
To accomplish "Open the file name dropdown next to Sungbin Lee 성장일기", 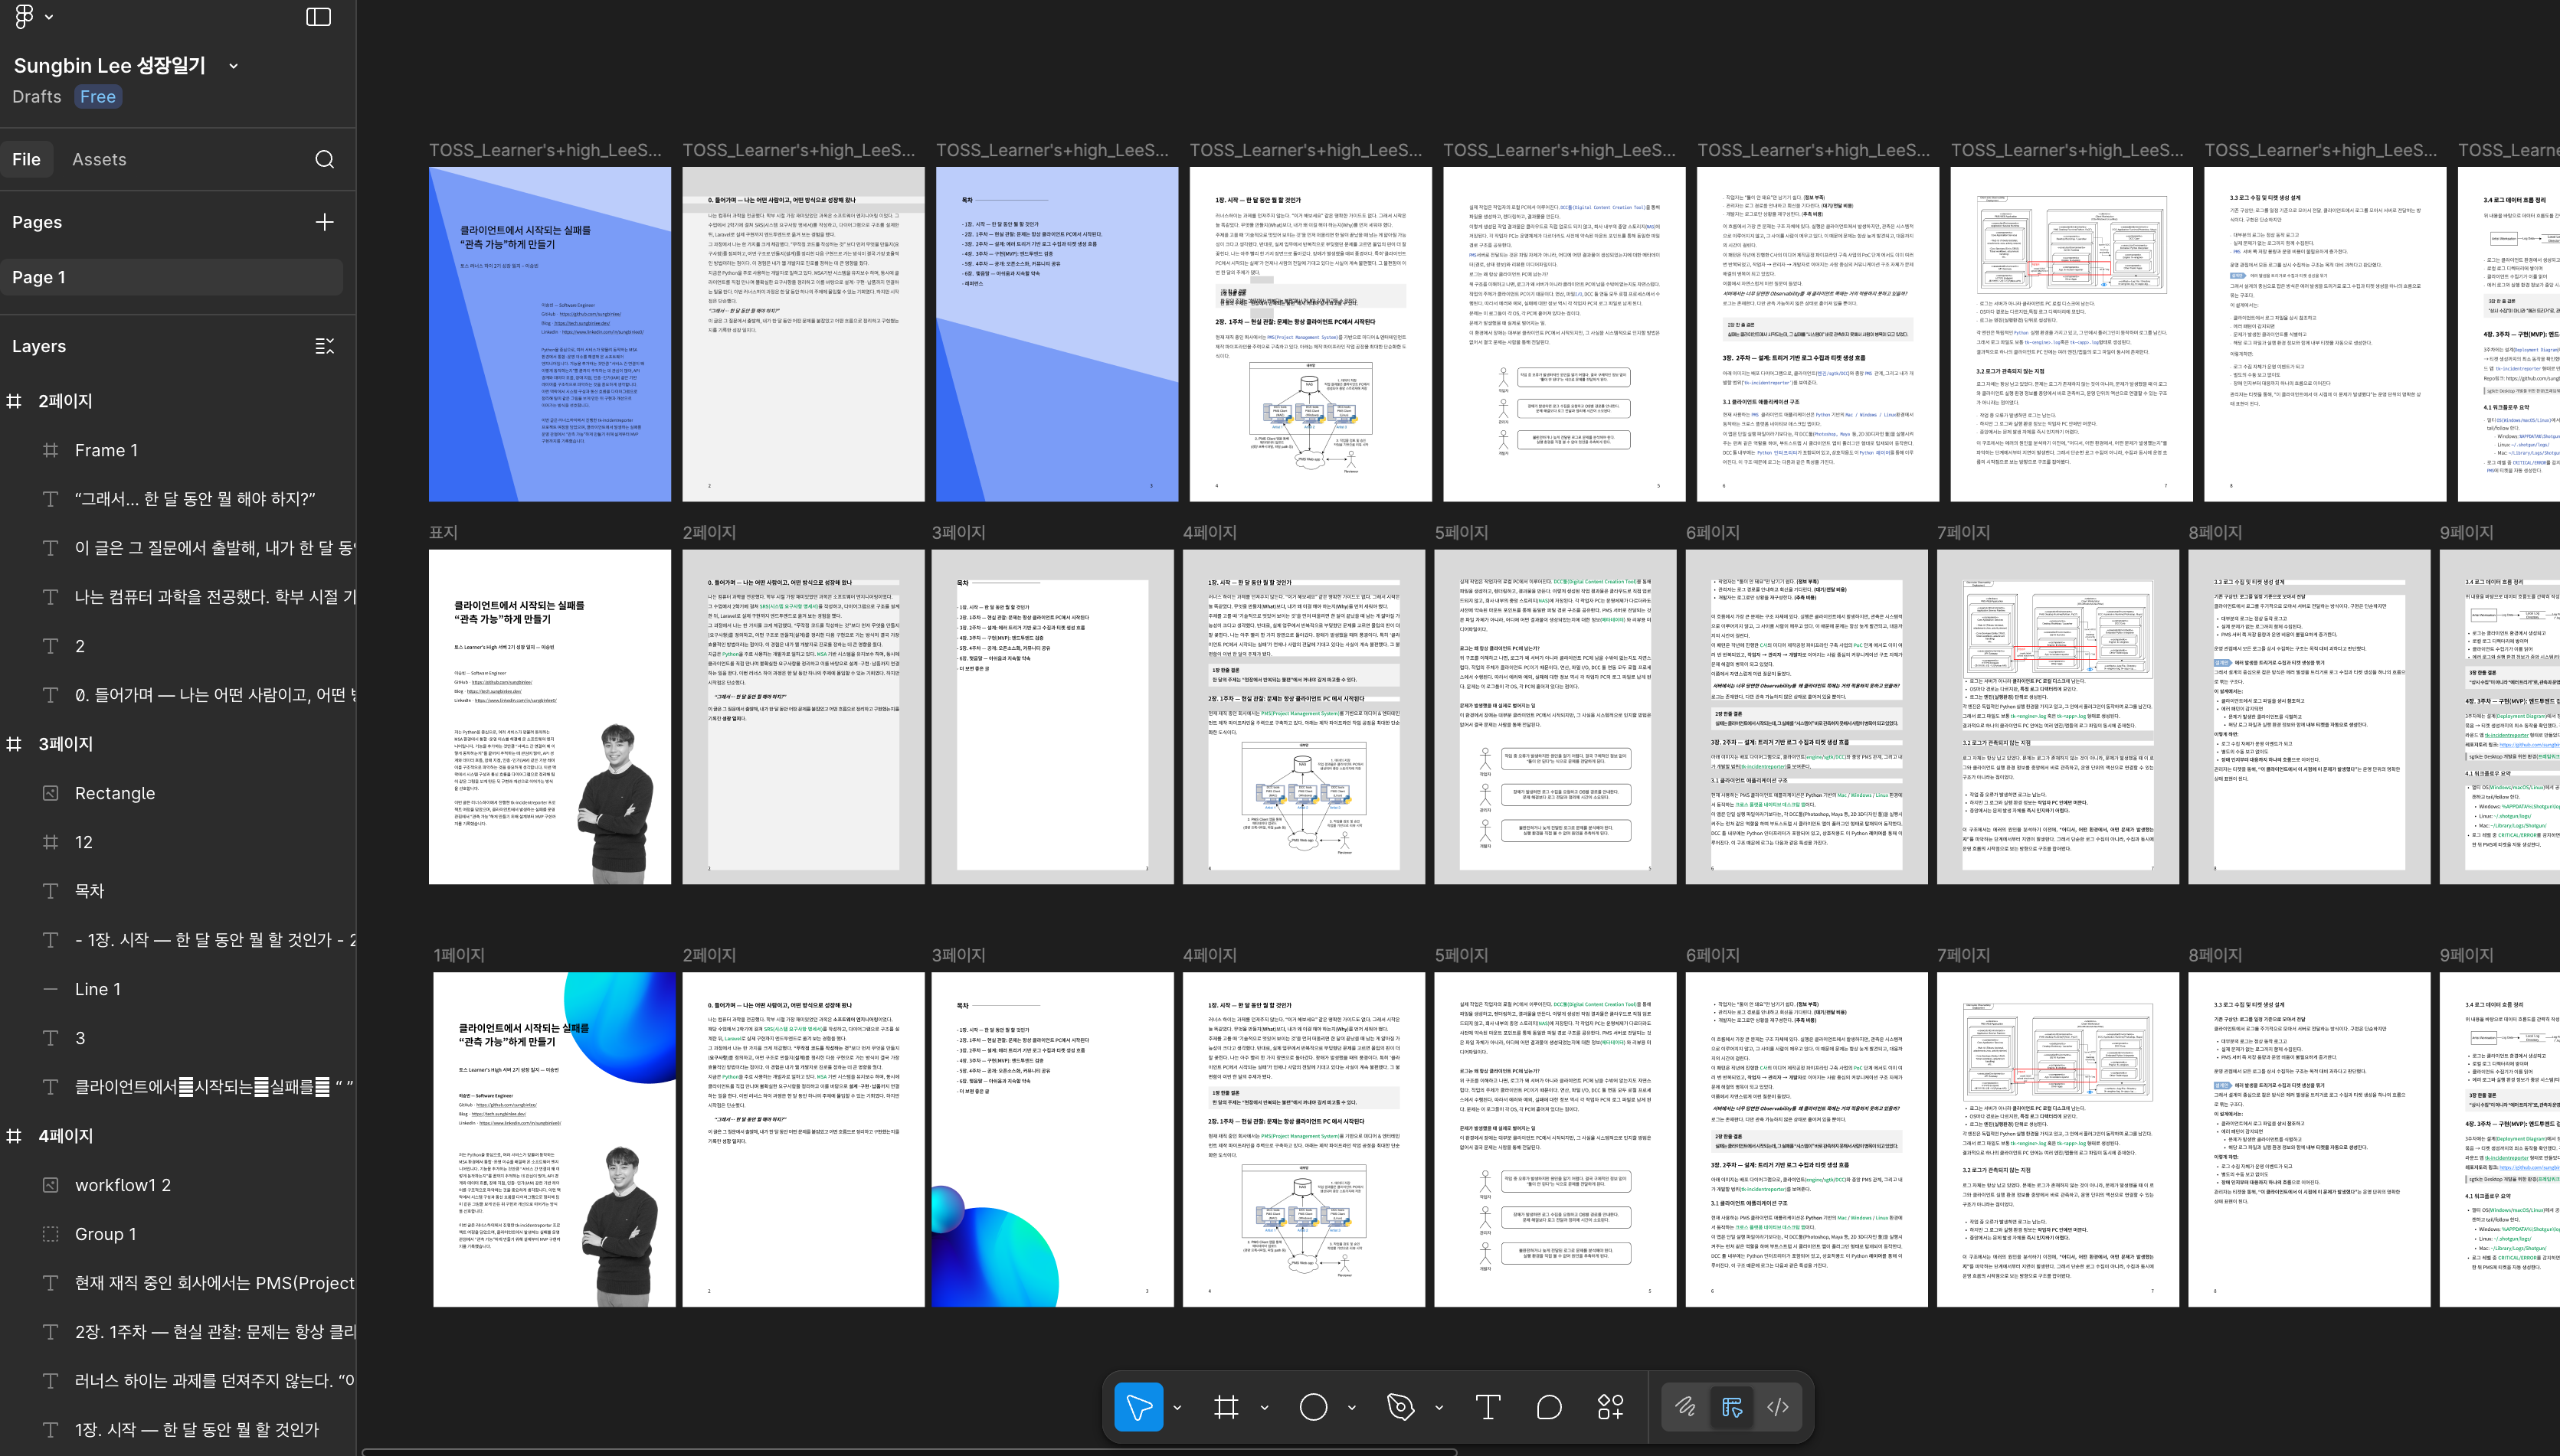I will 233,65.
